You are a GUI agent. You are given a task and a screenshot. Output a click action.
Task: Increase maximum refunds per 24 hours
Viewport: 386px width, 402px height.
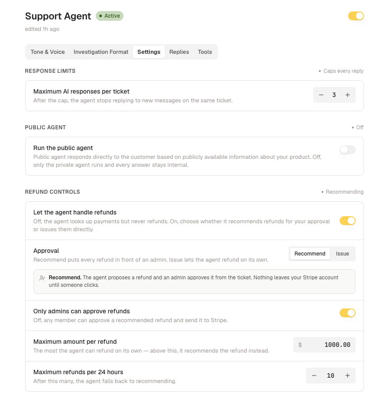[x=347, y=376]
